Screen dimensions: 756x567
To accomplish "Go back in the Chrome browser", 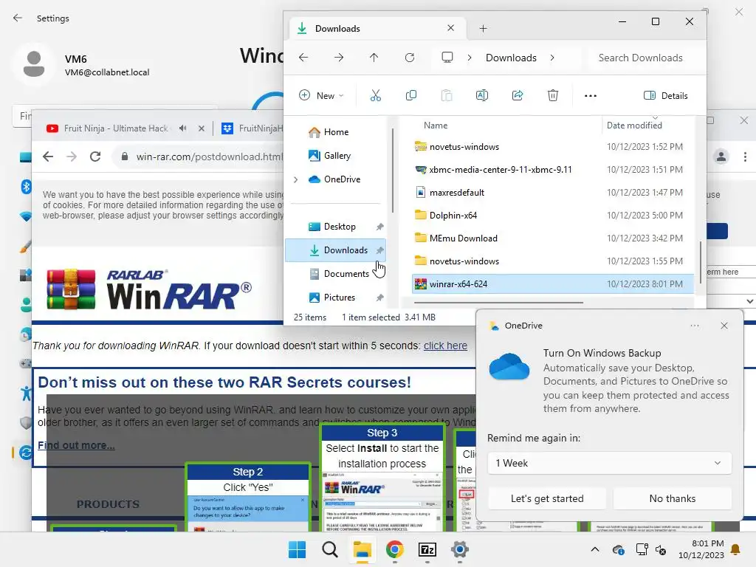I will click(x=48, y=157).
